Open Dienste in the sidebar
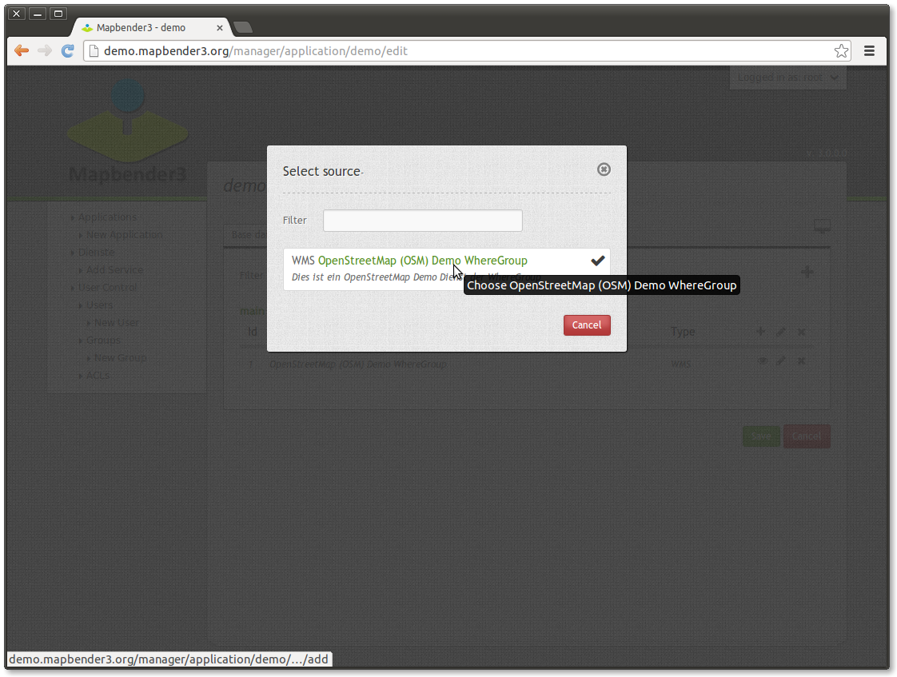The width and height of the screenshot is (897, 677). [96, 252]
